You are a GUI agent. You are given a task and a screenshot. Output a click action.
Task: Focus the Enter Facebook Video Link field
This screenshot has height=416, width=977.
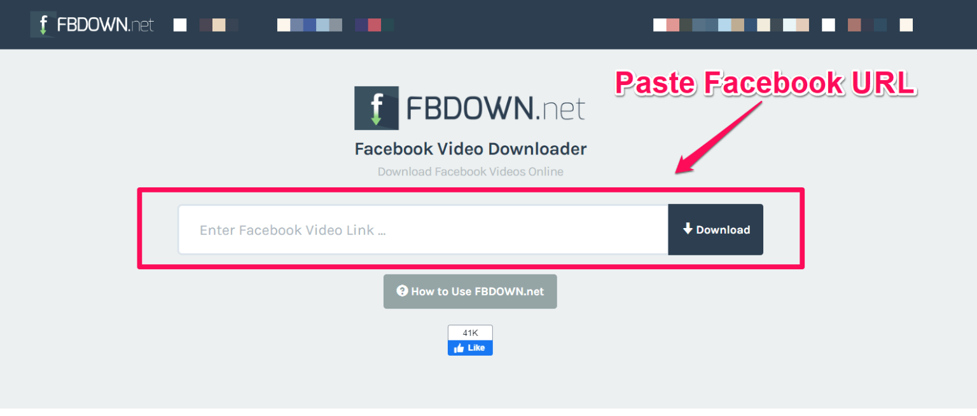[x=423, y=229]
